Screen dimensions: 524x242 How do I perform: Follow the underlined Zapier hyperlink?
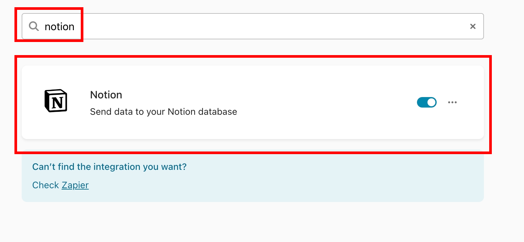pyautogui.click(x=75, y=185)
